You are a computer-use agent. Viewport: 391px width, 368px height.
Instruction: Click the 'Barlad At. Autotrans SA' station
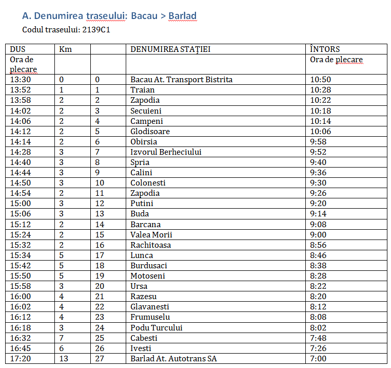click(173, 359)
